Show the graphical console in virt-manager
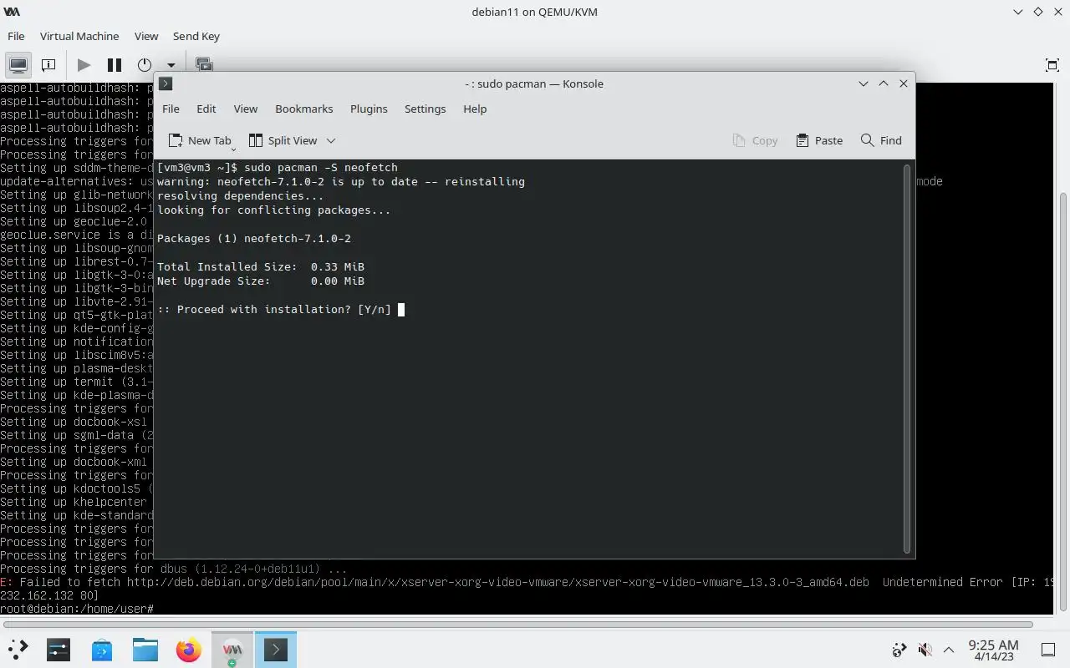The width and height of the screenshot is (1070, 668). coord(18,64)
